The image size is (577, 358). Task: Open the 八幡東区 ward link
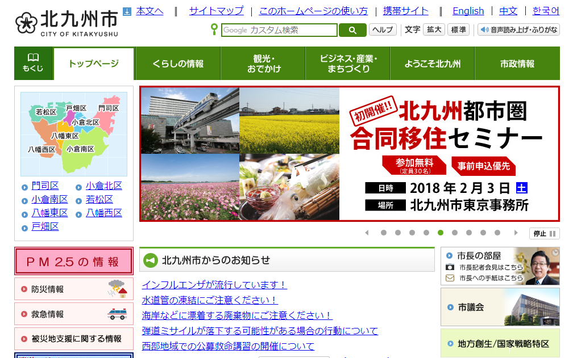[49, 213]
